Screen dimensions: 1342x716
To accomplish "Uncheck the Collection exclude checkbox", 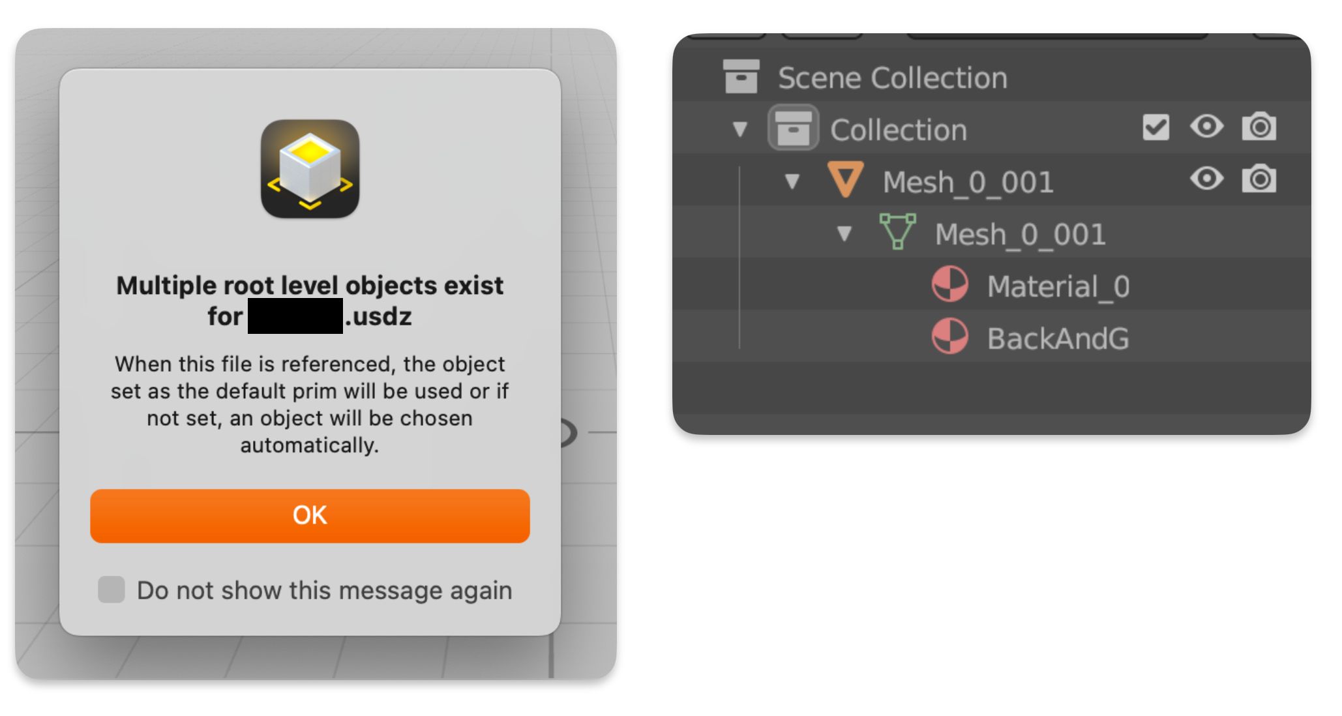I will point(1156,127).
